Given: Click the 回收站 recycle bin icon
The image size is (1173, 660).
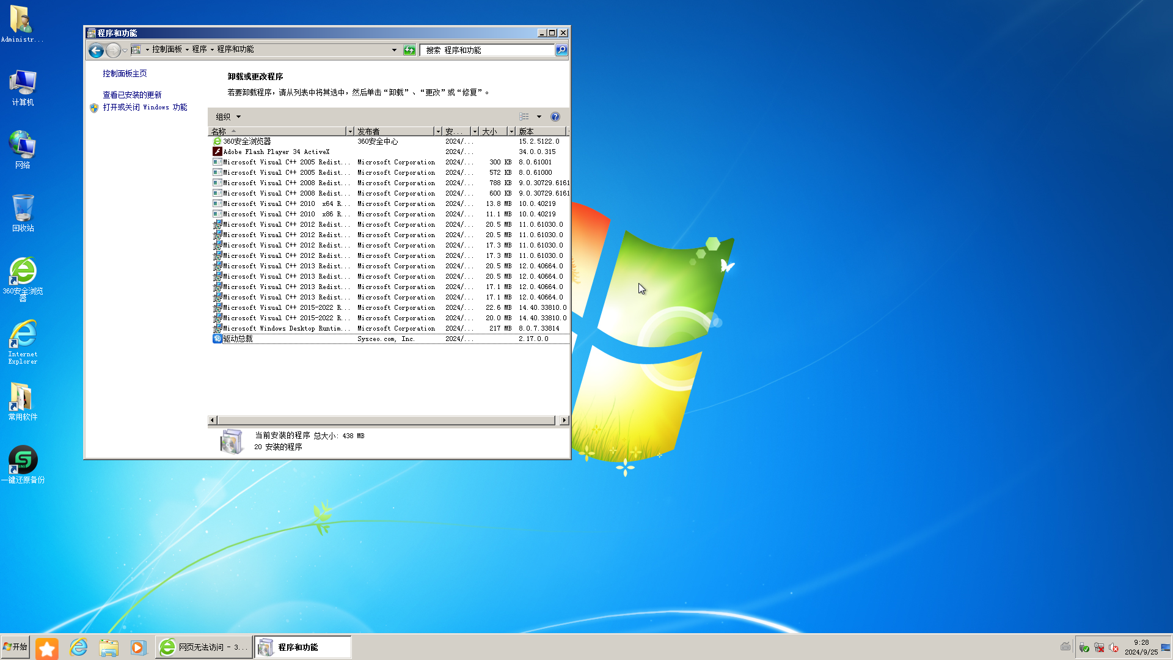Looking at the screenshot, I should pos(23,213).
